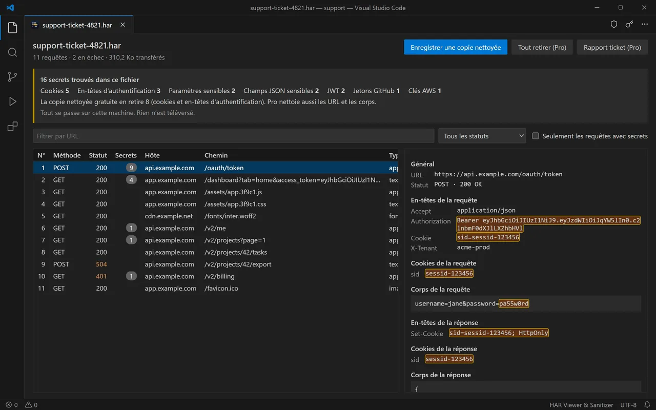Click the Rapport ticket (Pro) button
656x410 pixels.
(612, 47)
